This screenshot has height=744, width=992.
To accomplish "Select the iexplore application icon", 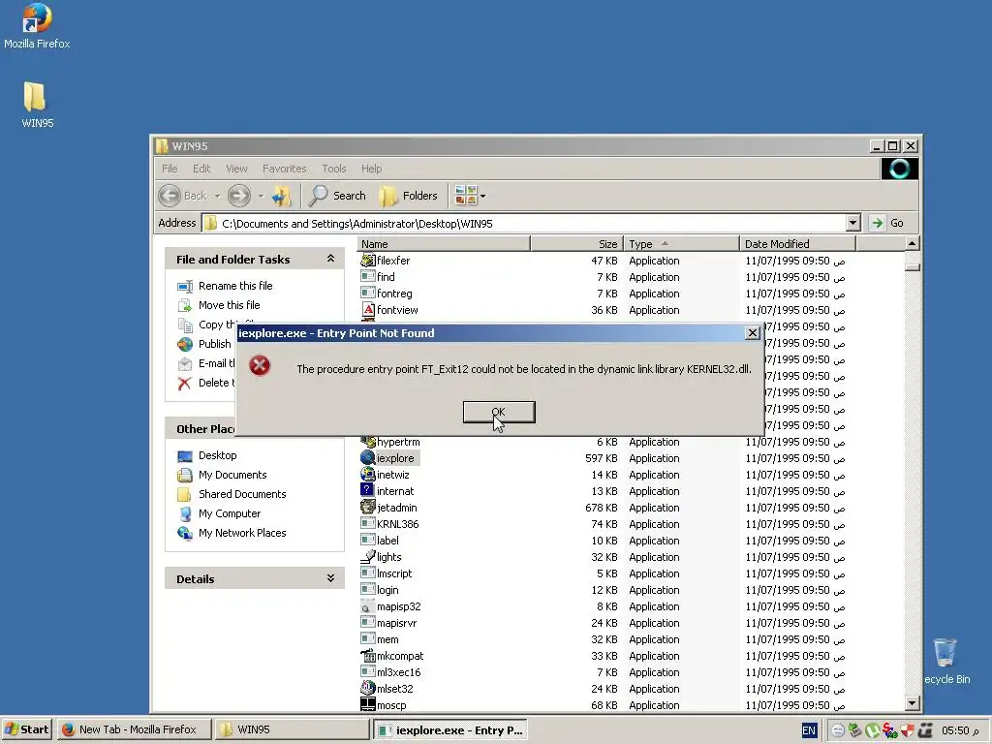I will coord(367,458).
